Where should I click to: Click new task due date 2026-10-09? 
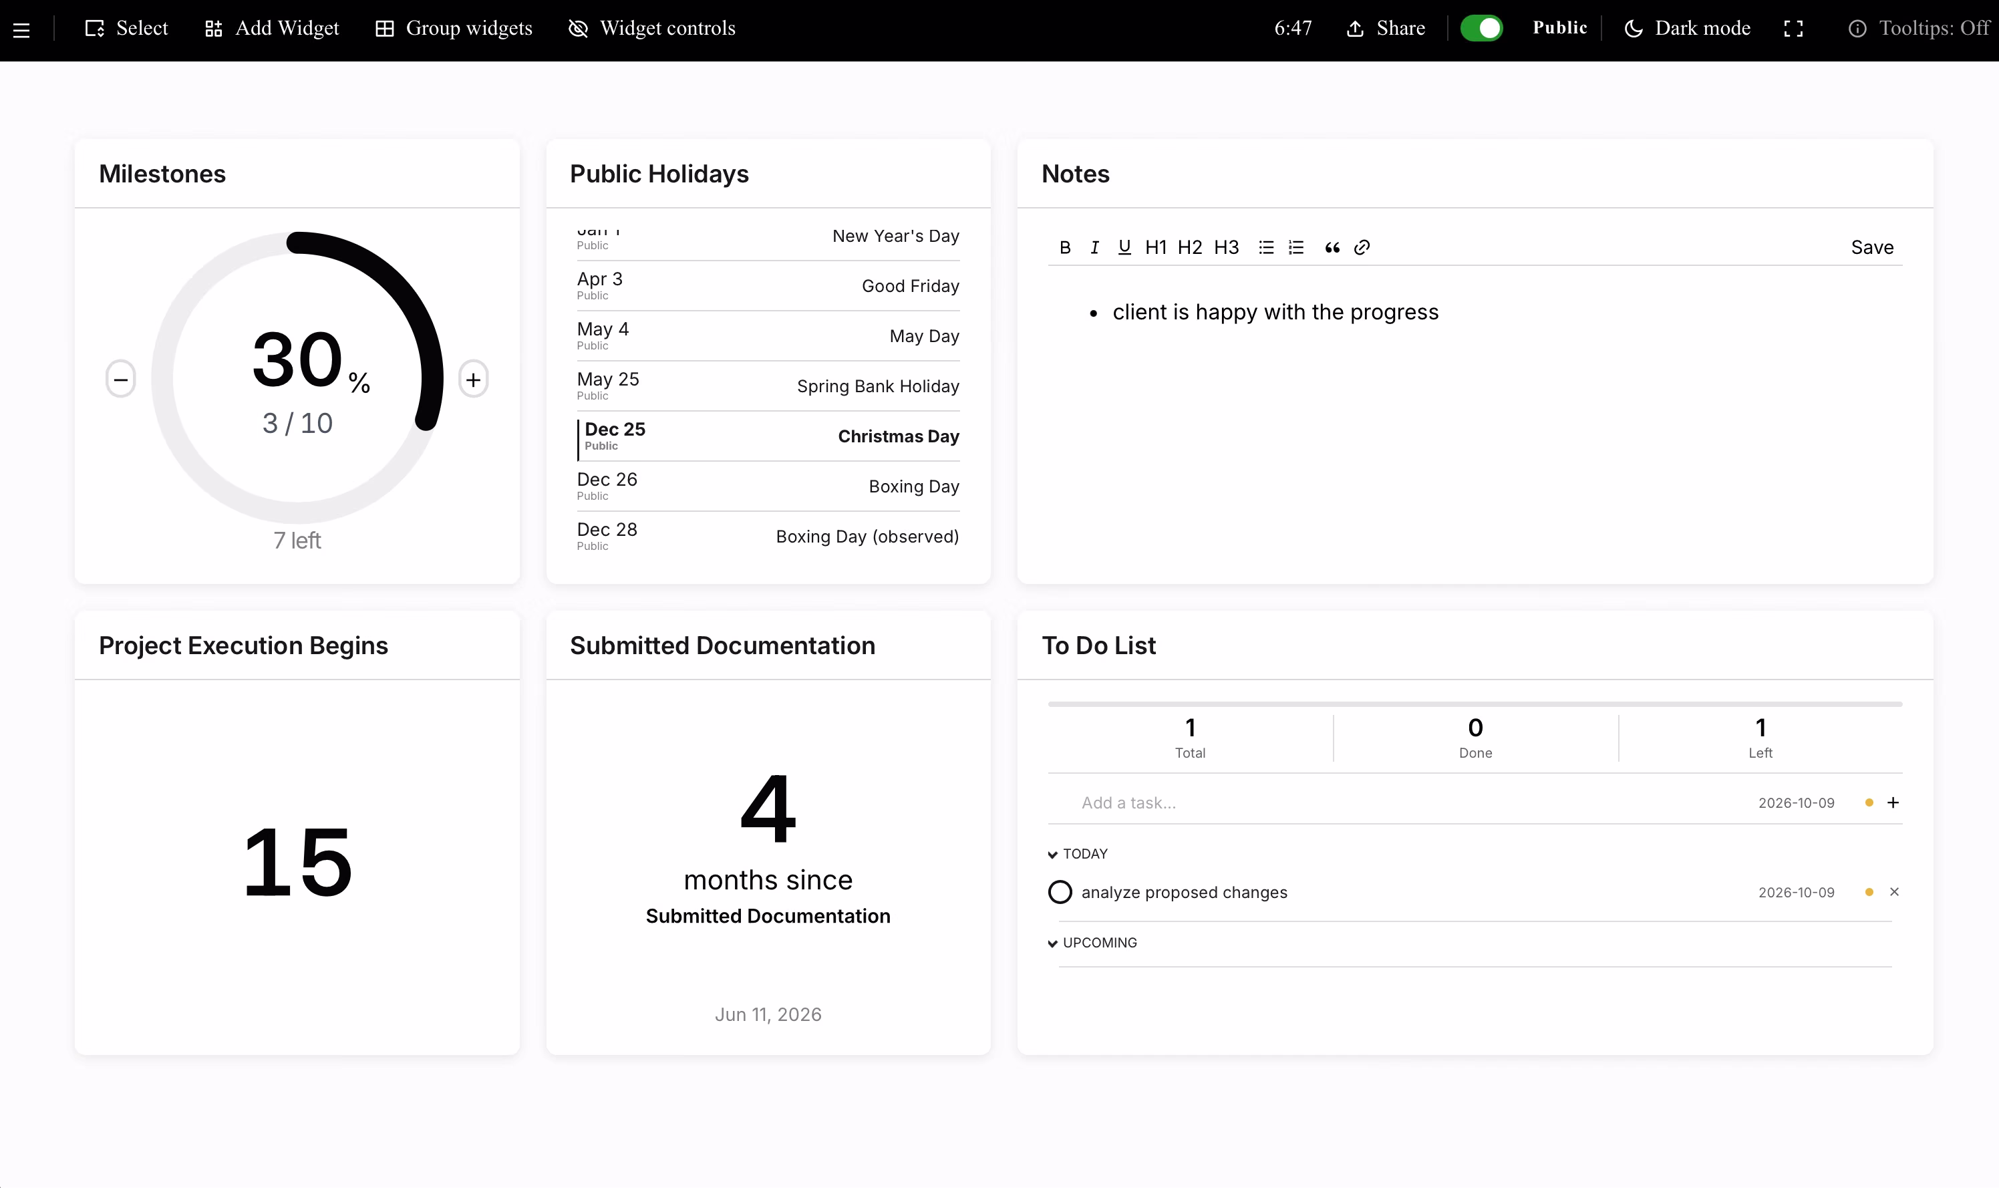1796,803
